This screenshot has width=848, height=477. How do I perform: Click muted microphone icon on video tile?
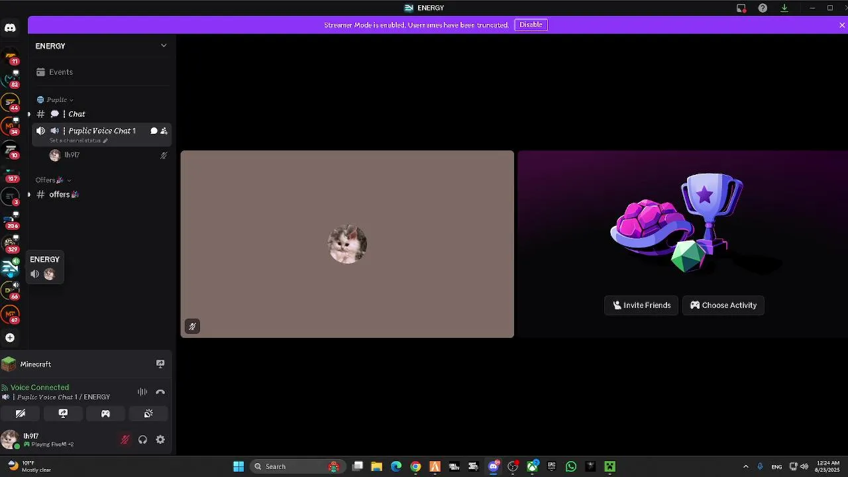click(192, 326)
